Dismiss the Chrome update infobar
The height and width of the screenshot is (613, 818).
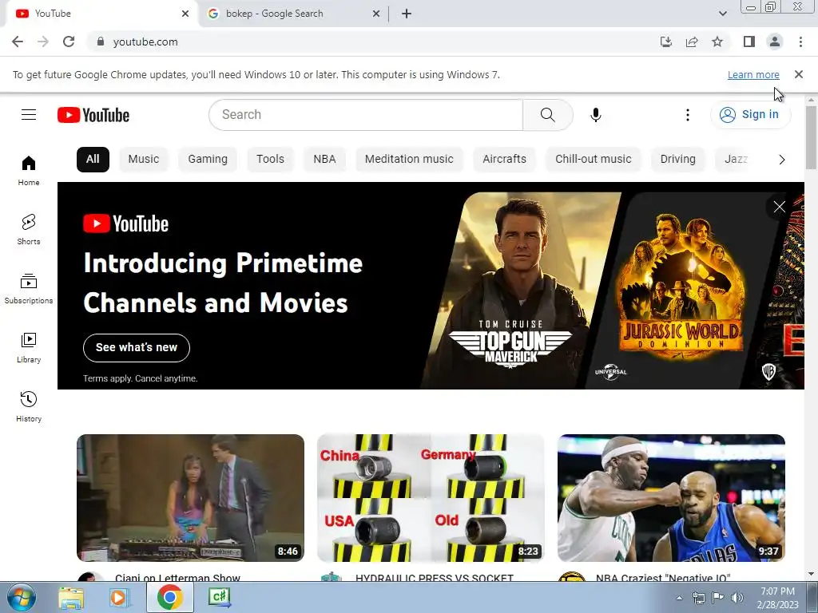pyautogui.click(x=799, y=74)
